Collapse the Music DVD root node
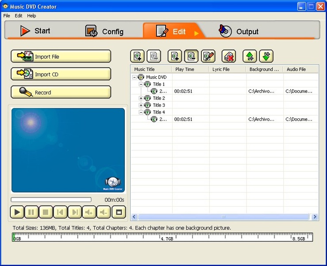 135,77
